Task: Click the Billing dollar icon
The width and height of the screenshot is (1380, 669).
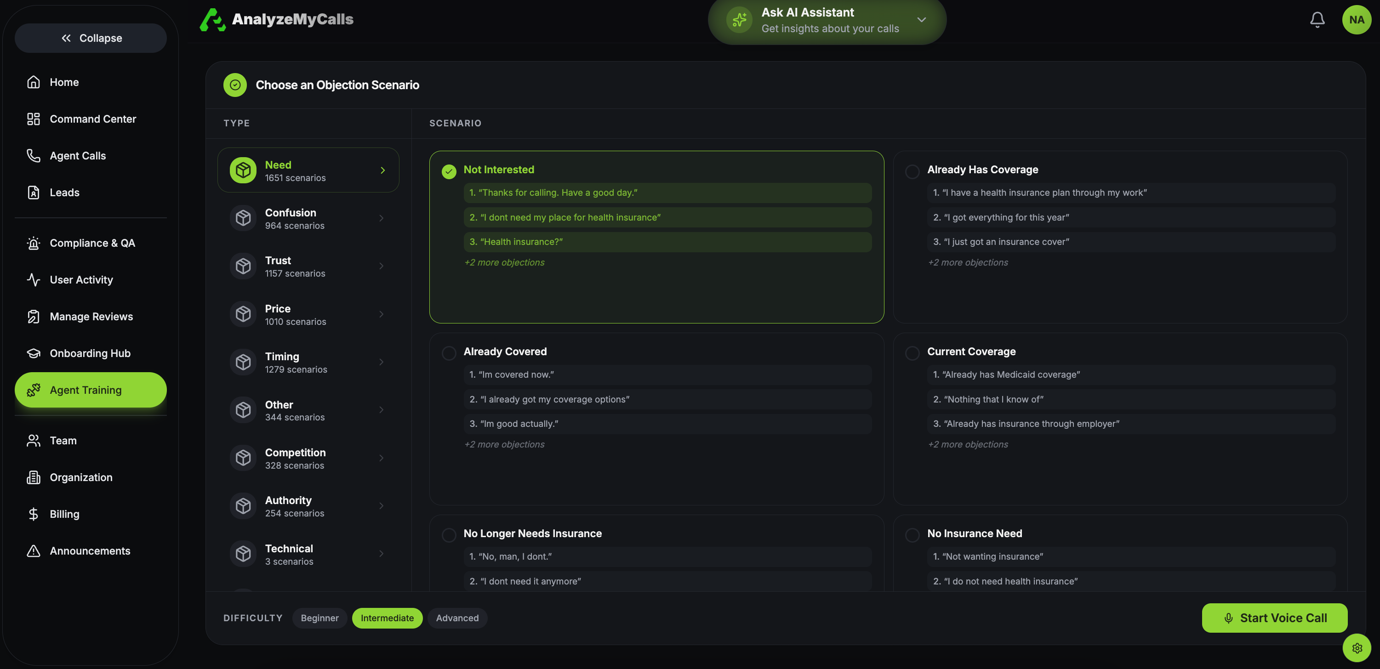Action: (33, 514)
